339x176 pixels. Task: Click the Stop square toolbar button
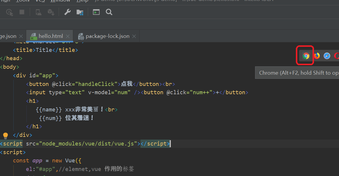(22, 12)
